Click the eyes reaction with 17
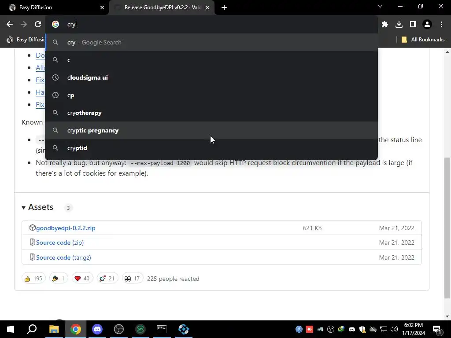 click(132, 278)
